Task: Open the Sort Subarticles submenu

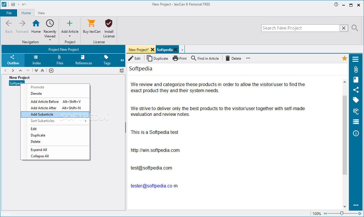Action: (55, 121)
